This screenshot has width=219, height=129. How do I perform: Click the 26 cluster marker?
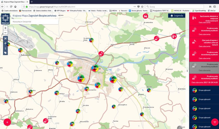[x=72, y=123]
